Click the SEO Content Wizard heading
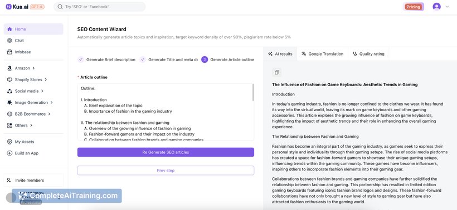This screenshot has width=457, height=210. (102, 29)
